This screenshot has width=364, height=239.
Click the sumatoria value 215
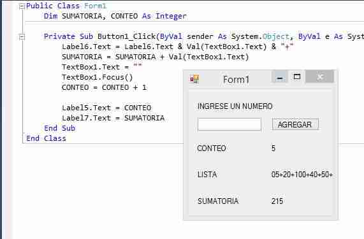[277, 201]
